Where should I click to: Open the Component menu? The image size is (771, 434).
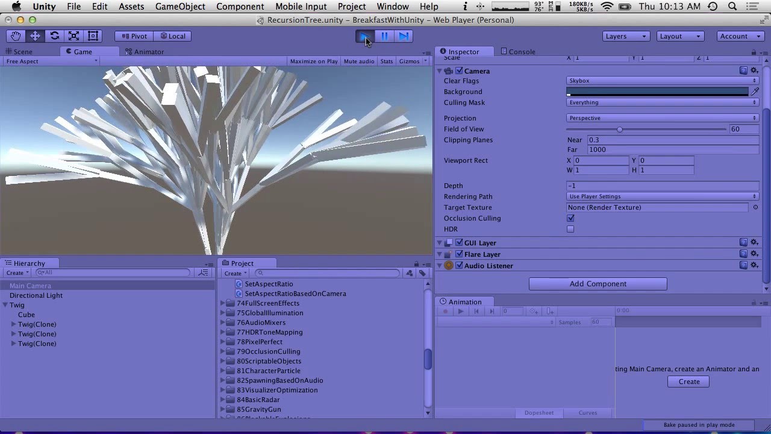240,7
